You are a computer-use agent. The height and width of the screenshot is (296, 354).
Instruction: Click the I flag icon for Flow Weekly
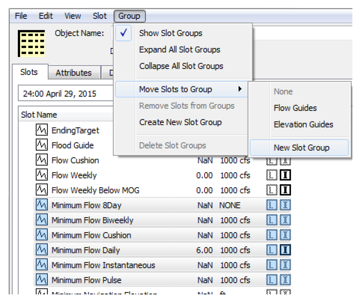point(285,175)
